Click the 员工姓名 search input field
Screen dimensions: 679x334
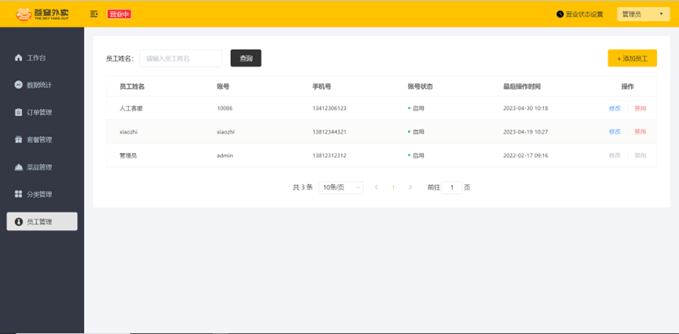click(181, 58)
